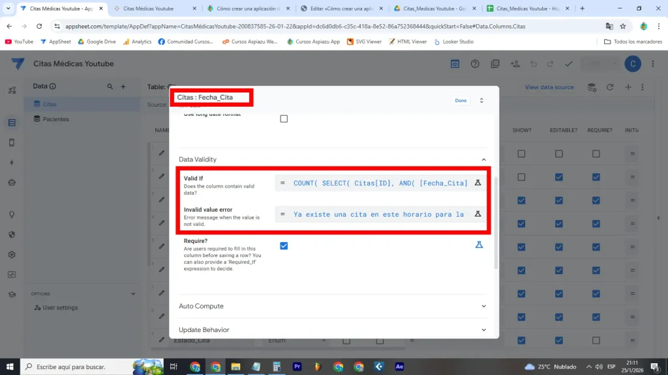Share the app using the add-person icon

point(515,64)
